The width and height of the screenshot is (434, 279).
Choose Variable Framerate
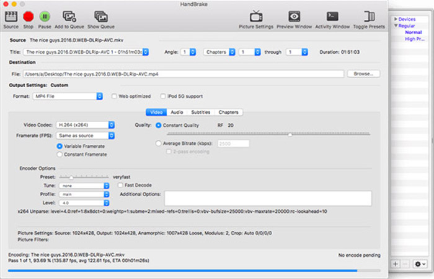(x=60, y=146)
